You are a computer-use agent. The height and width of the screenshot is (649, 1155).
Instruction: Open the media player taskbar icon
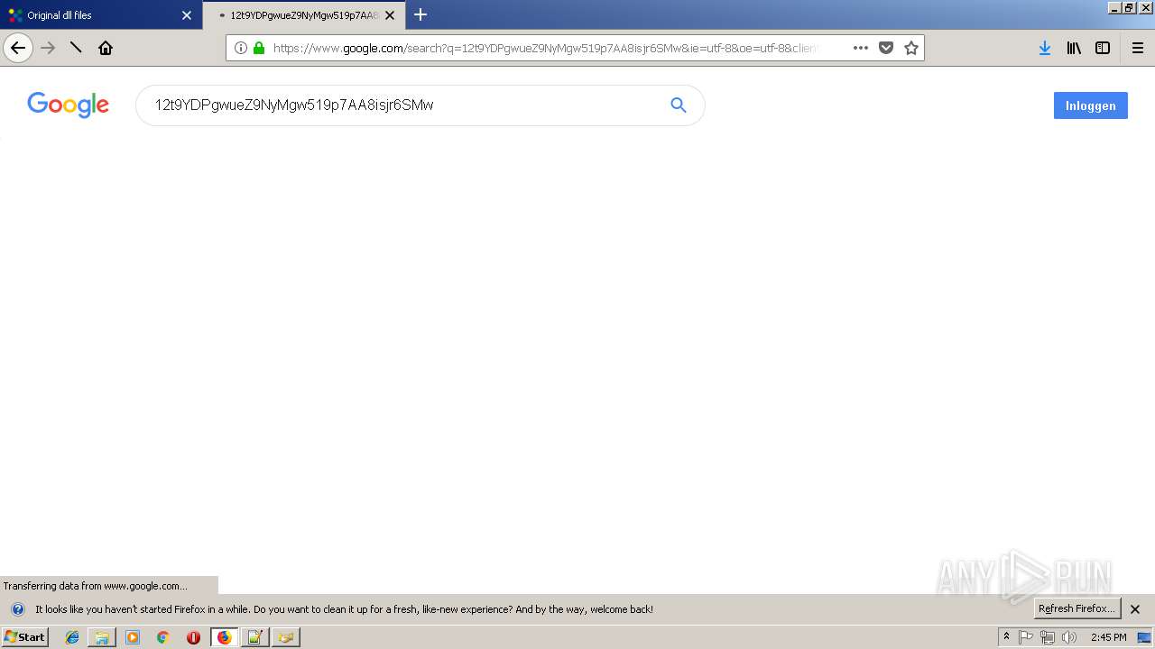tap(133, 637)
